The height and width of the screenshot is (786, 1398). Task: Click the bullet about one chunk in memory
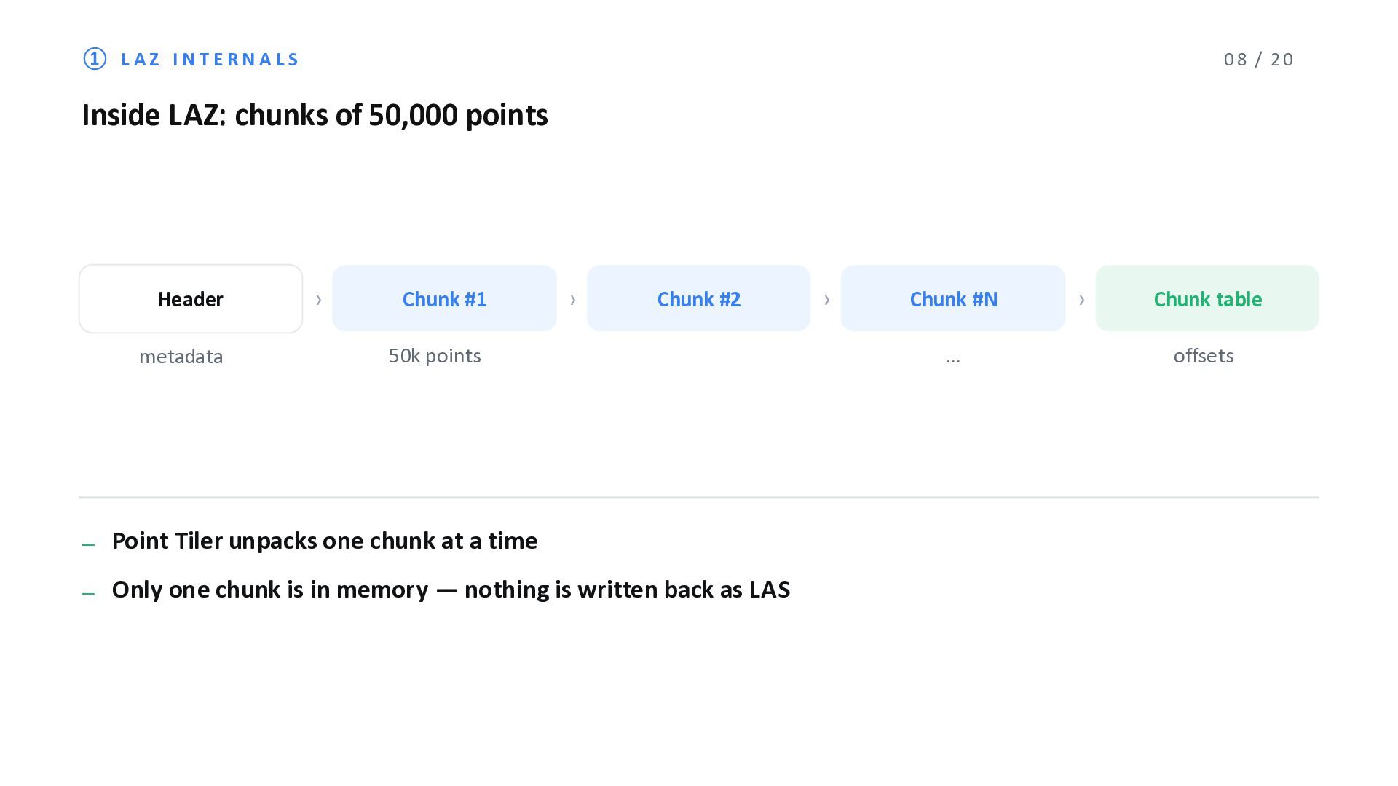pos(451,589)
